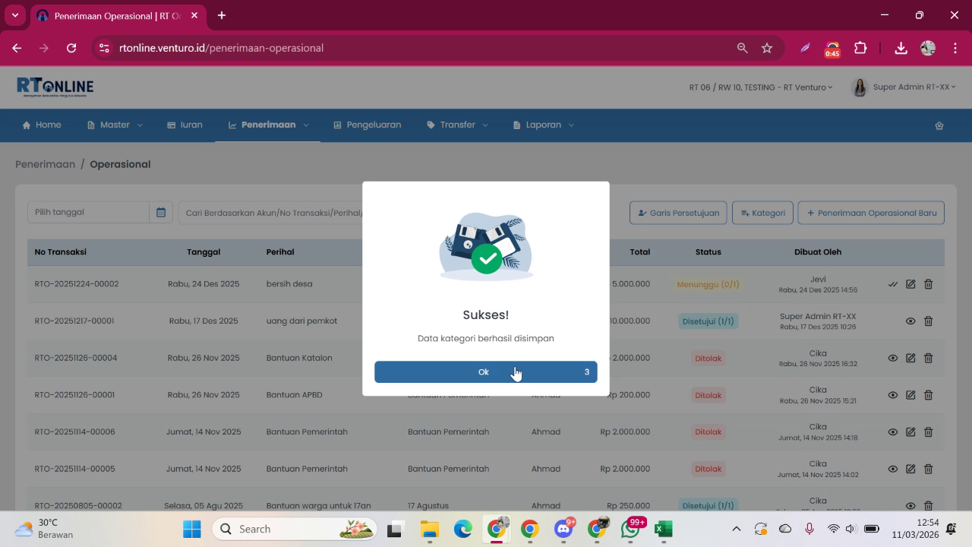
Task: Delete transaction RTO-20251126-00001
Action: click(x=928, y=395)
